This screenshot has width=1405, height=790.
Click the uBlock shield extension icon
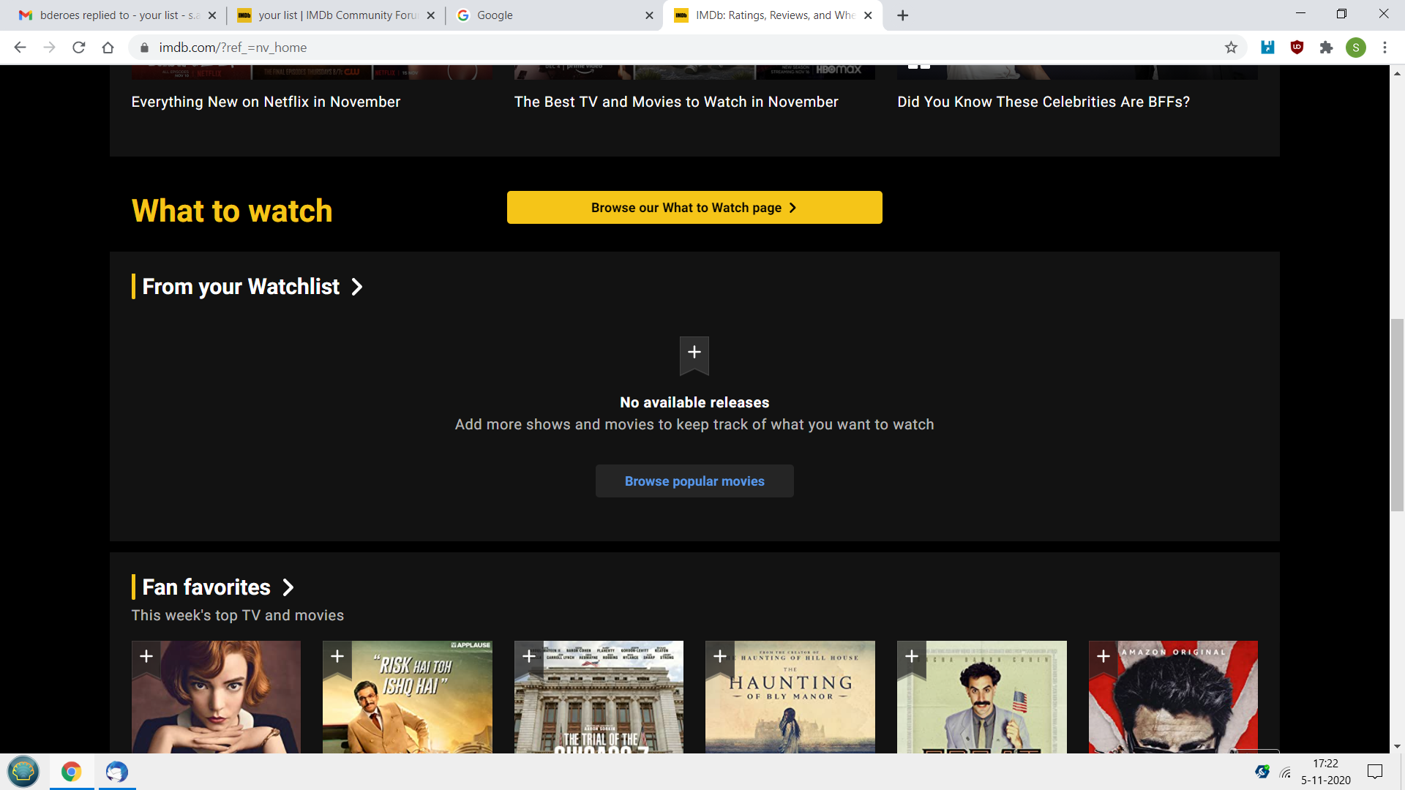[1297, 48]
